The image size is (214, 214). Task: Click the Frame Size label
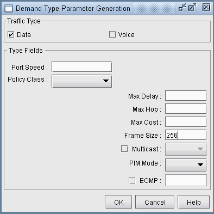143,136
